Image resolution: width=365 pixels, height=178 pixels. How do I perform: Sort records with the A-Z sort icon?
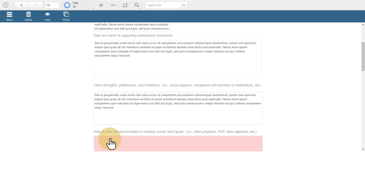125,5
